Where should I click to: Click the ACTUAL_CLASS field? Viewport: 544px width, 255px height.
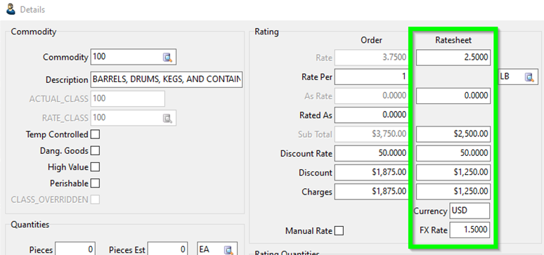click(128, 99)
